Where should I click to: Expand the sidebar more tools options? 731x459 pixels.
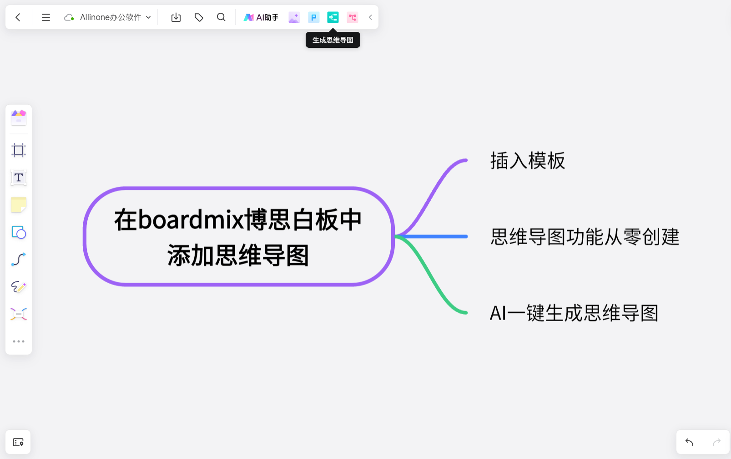pyautogui.click(x=18, y=341)
